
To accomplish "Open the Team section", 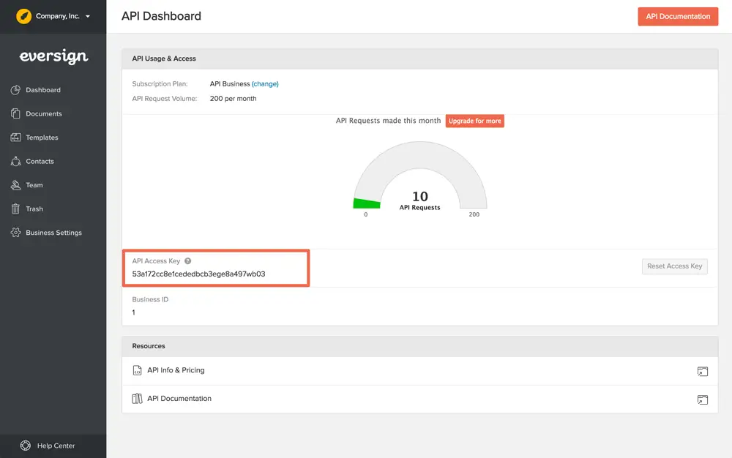I will (34, 185).
